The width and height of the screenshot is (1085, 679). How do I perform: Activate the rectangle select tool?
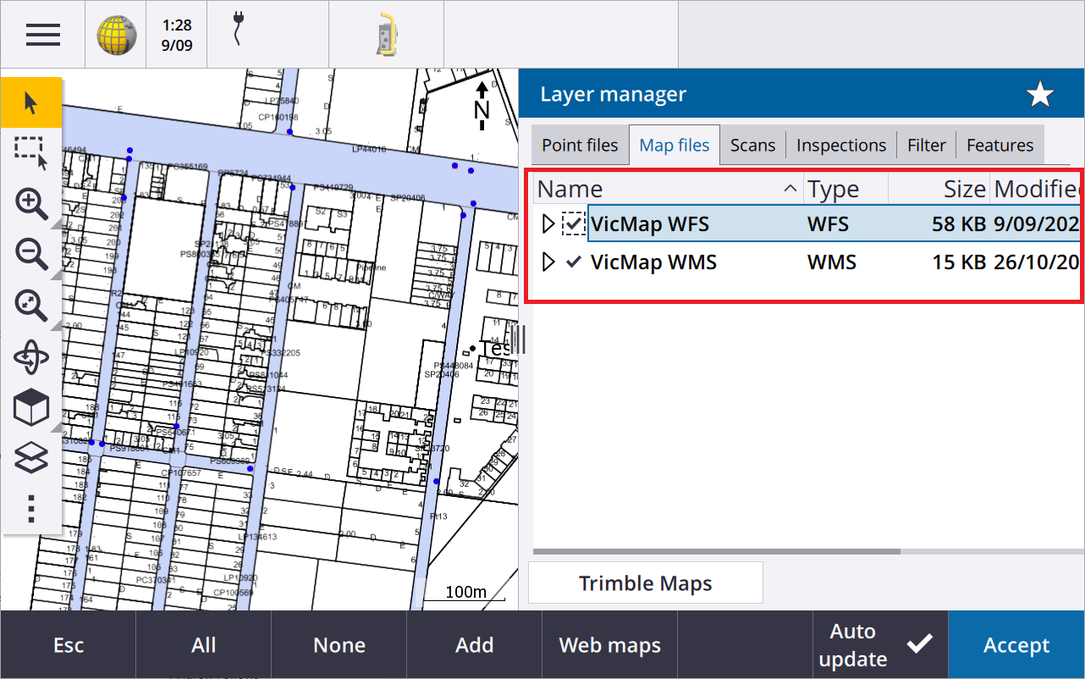(x=31, y=152)
